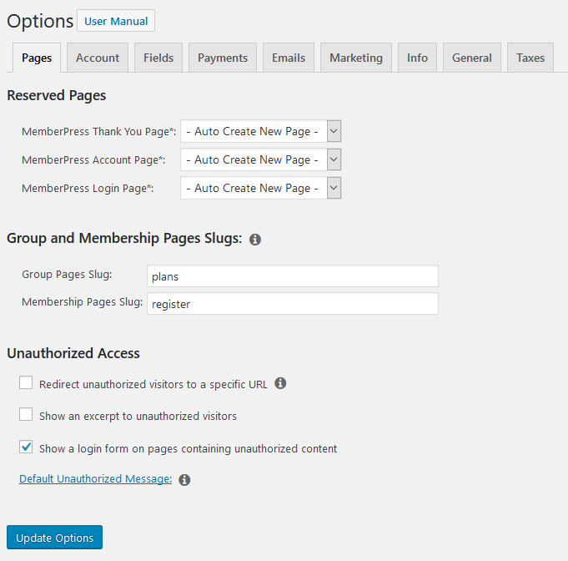The image size is (568, 561).
Task: Switch to the Account tab
Action: 98,58
